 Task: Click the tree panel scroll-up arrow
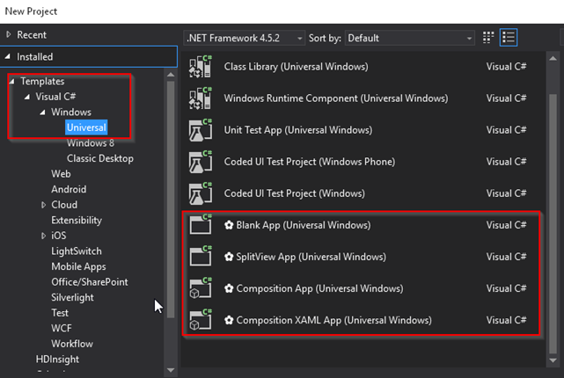coord(171,75)
